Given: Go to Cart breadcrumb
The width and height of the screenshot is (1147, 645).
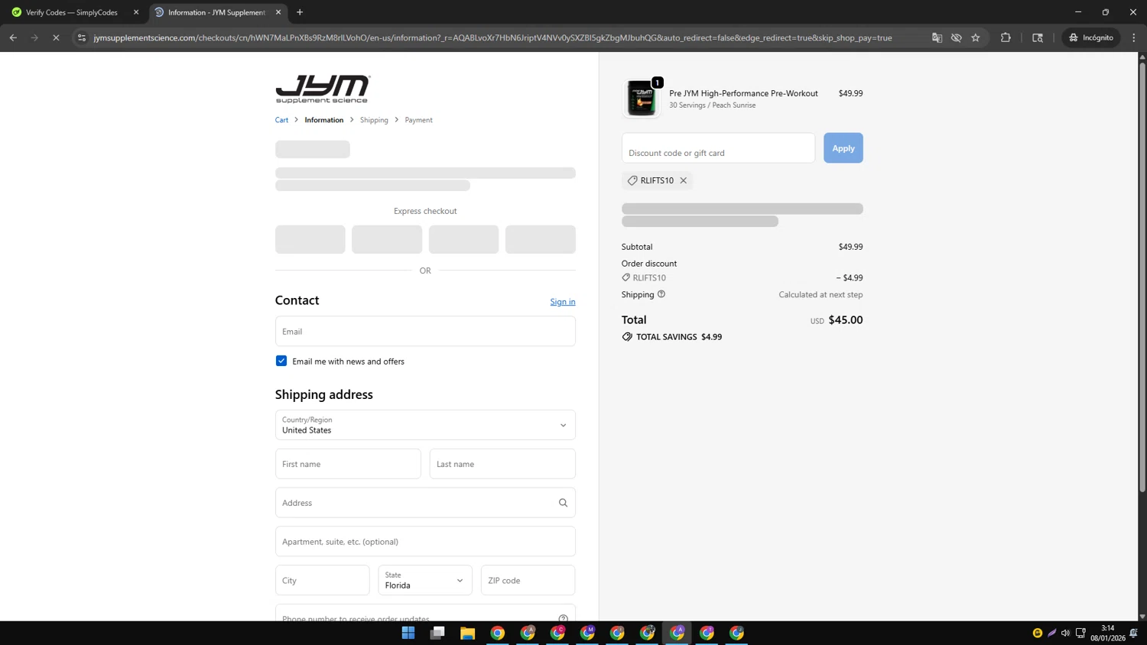Looking at the screenshot, I should [x=281, y=120].
